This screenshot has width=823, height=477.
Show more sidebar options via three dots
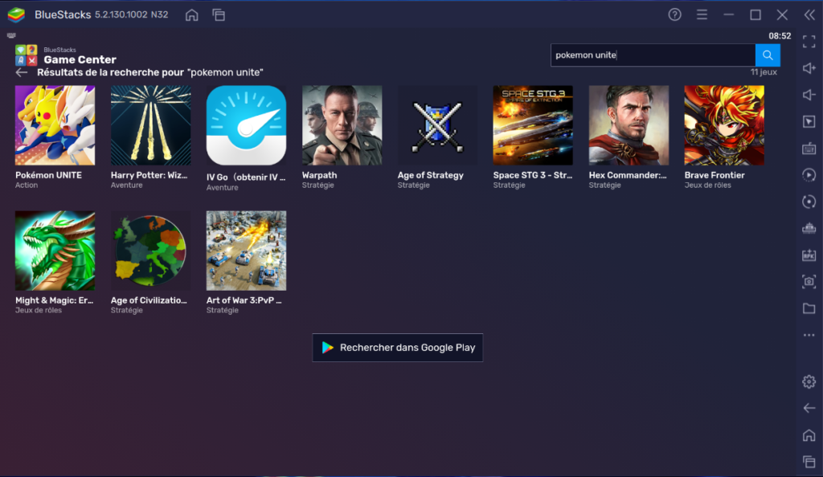pos(809,335)
